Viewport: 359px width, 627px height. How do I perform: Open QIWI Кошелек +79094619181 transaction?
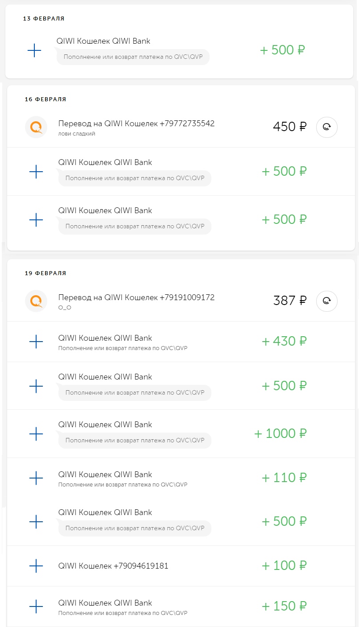click(x=113, y=566)
